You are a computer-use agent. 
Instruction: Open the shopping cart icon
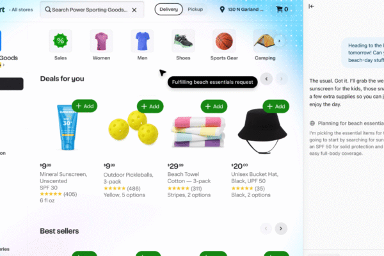(x=279, y=10)
